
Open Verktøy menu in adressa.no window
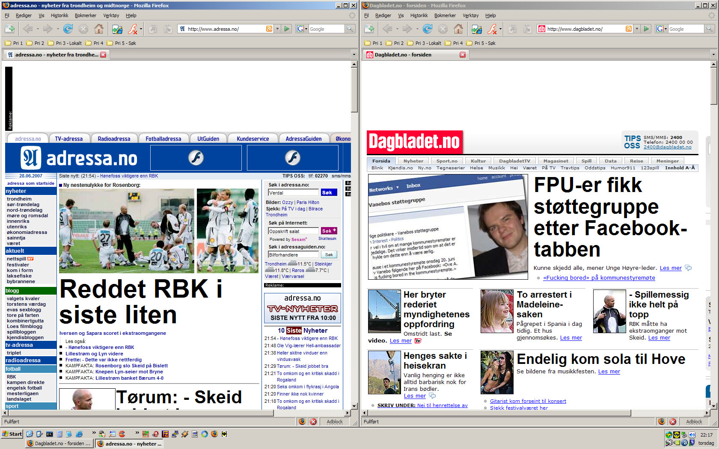[x=111, y=15]
